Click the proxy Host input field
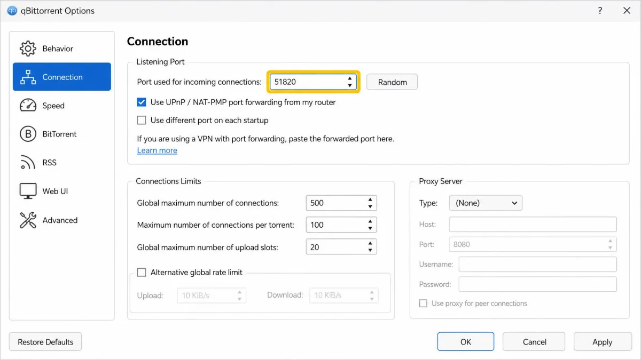The width and height of the screenshot is (641, 360). [x=533, y=224]
